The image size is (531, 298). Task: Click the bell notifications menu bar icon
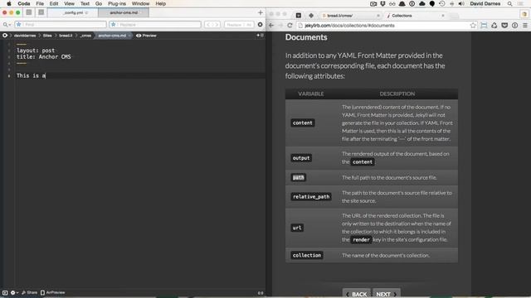(x=402, y=3)
